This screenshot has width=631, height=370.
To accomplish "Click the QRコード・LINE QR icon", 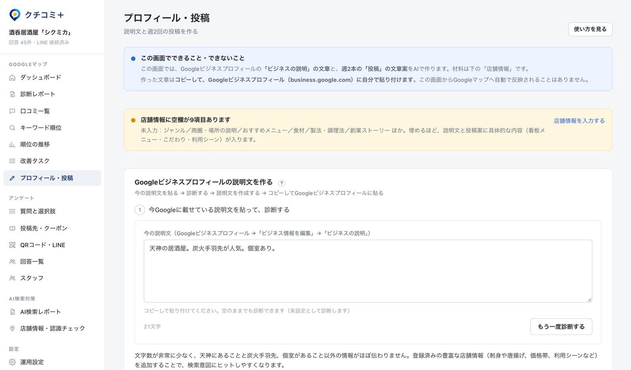I will click(x=12, y=245).
